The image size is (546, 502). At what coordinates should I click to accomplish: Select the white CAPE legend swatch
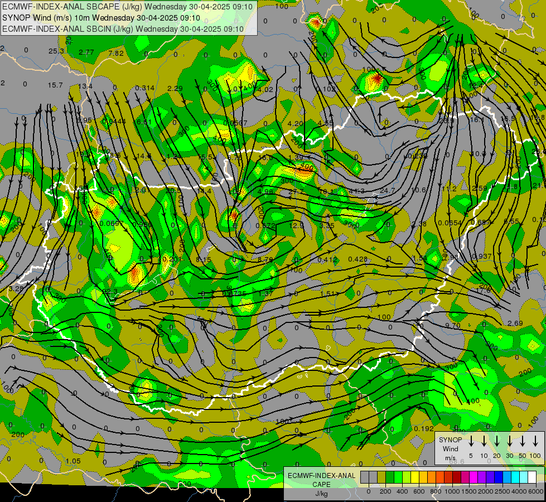tap(531, 477)
